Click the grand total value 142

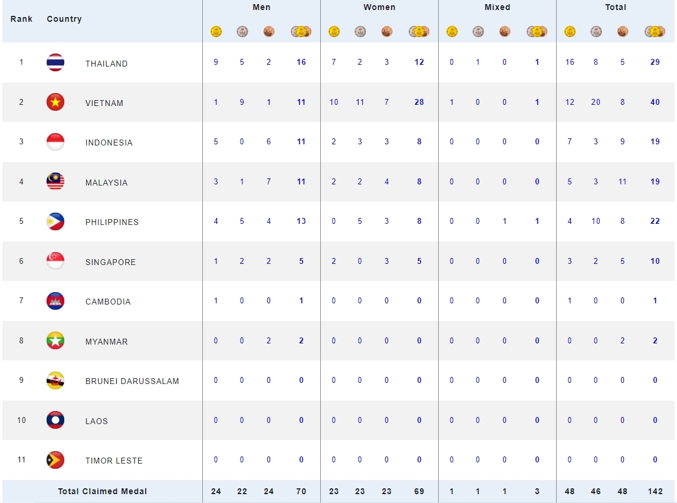pos(655,491)
